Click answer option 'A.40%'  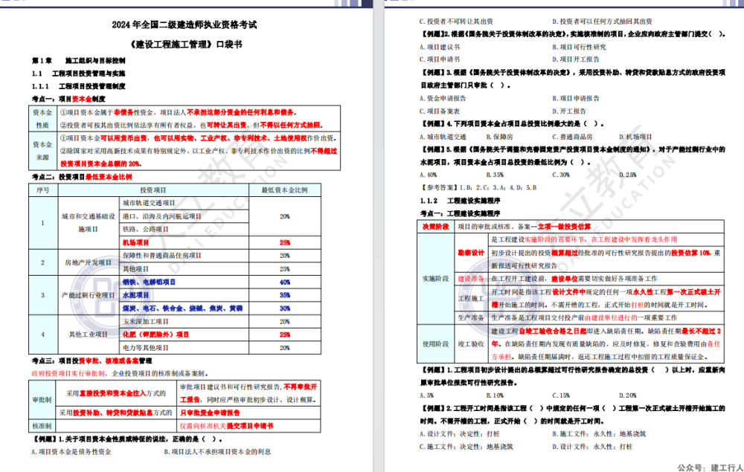pyautogui.click(x=428, y=175)
